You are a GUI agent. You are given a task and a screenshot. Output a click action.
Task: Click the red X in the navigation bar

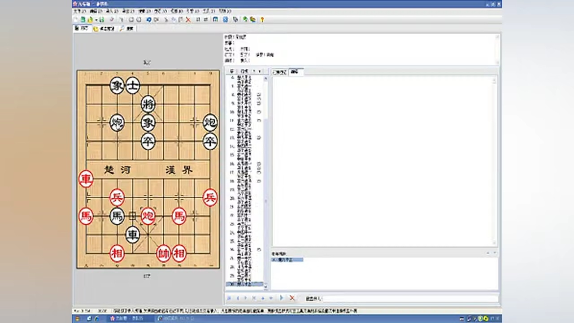(x=292, y=298)
